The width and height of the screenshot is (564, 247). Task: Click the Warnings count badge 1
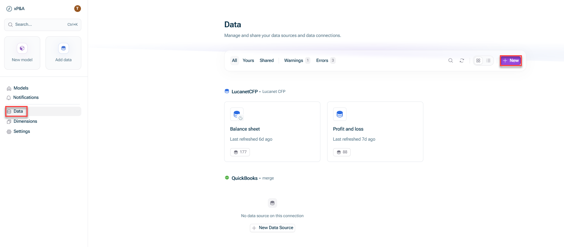[308, 60]
